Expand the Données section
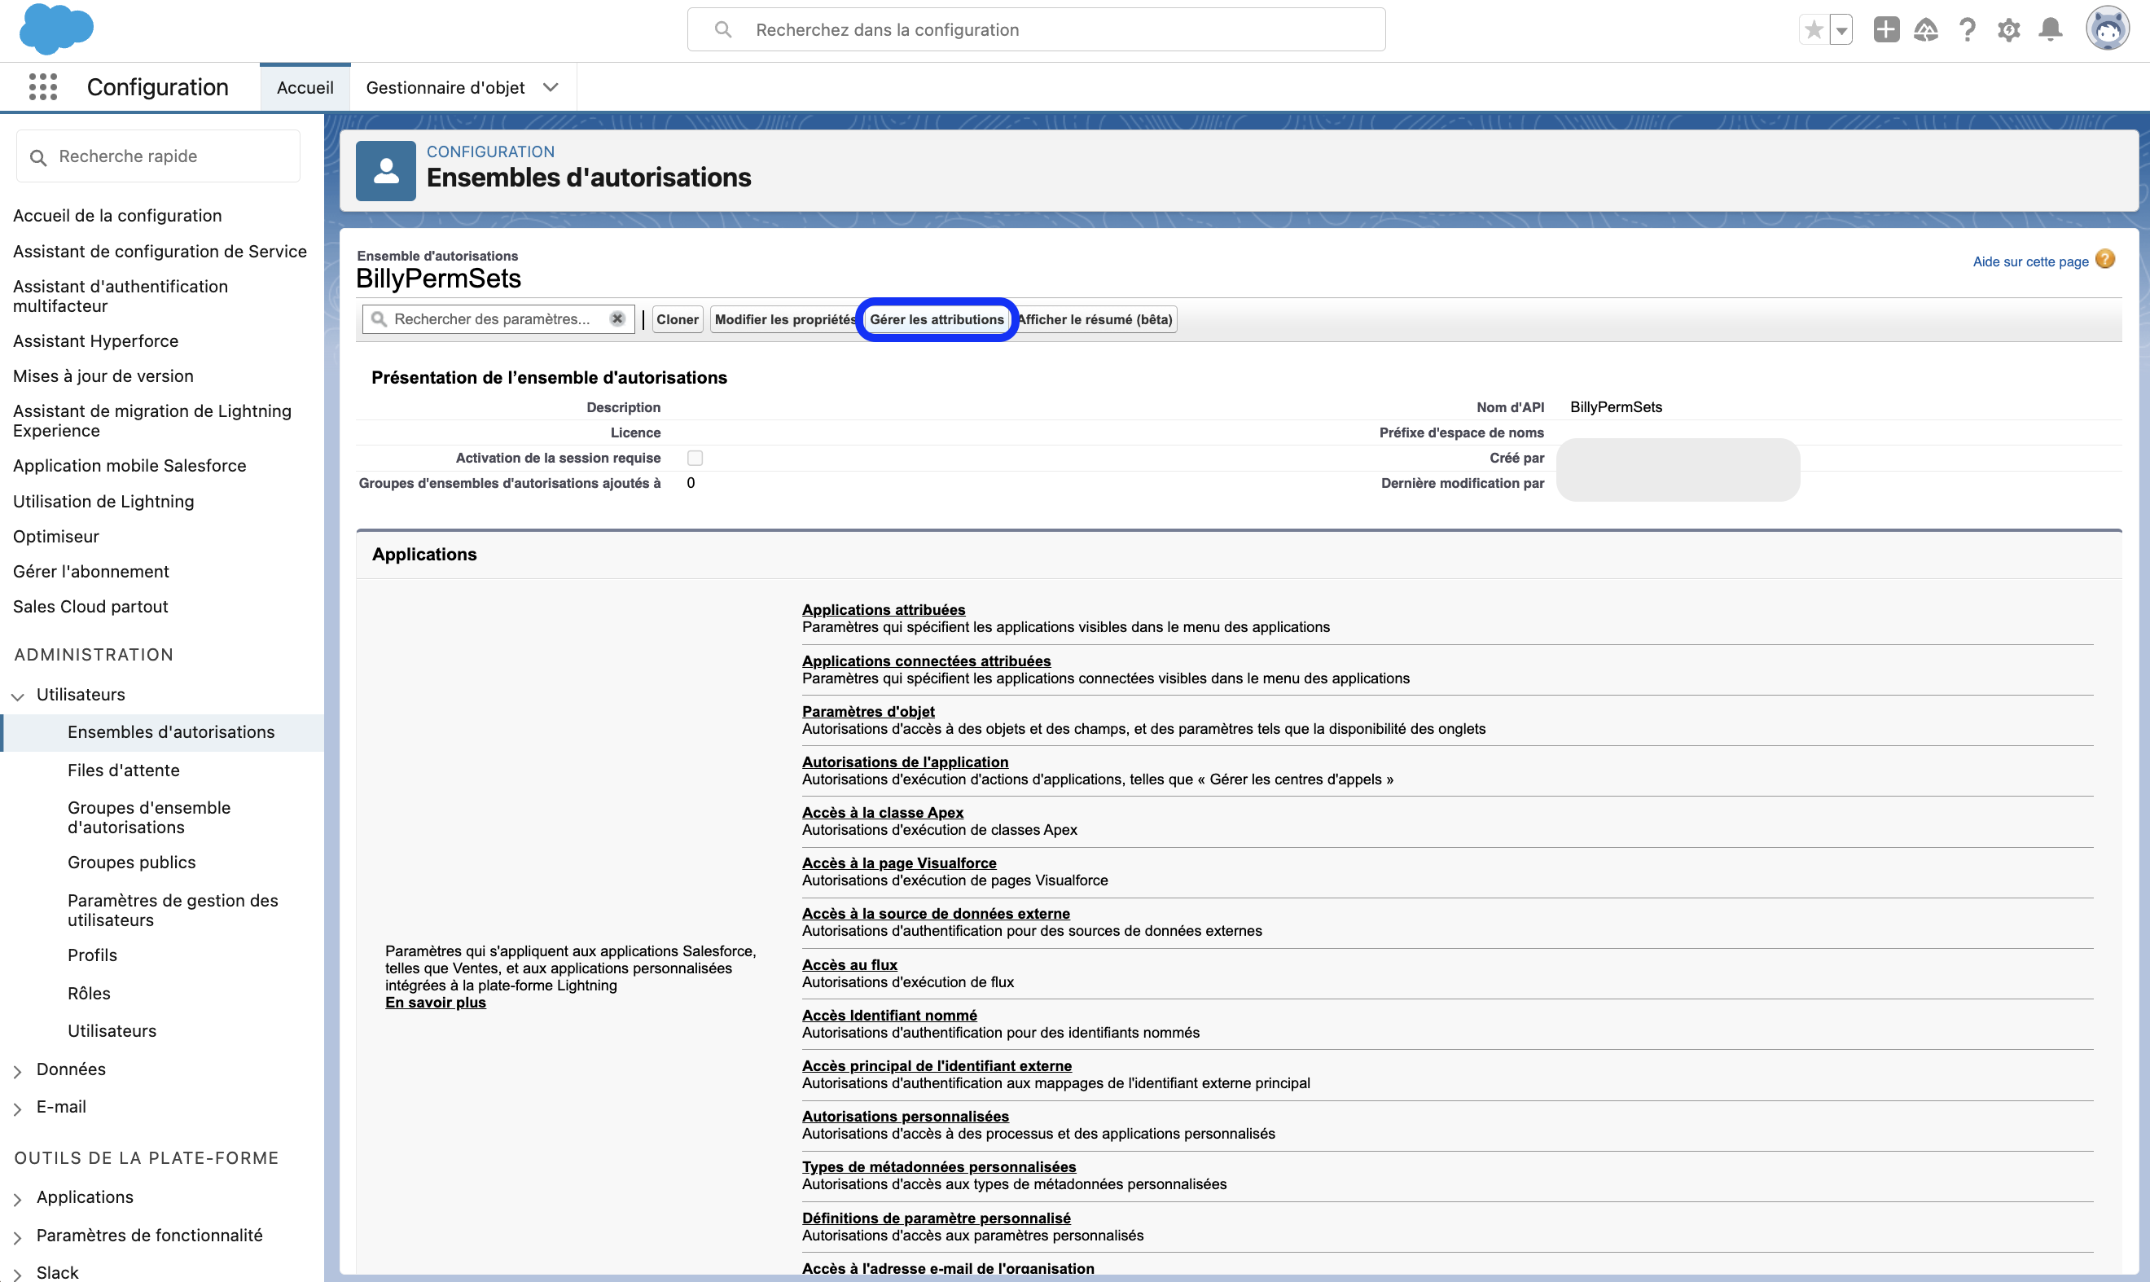Viewport: 2150px width, 1282px height. click(x=17, y=1071)
